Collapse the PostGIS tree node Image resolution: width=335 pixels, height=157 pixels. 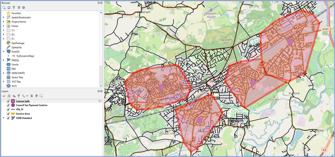(4, 52)
